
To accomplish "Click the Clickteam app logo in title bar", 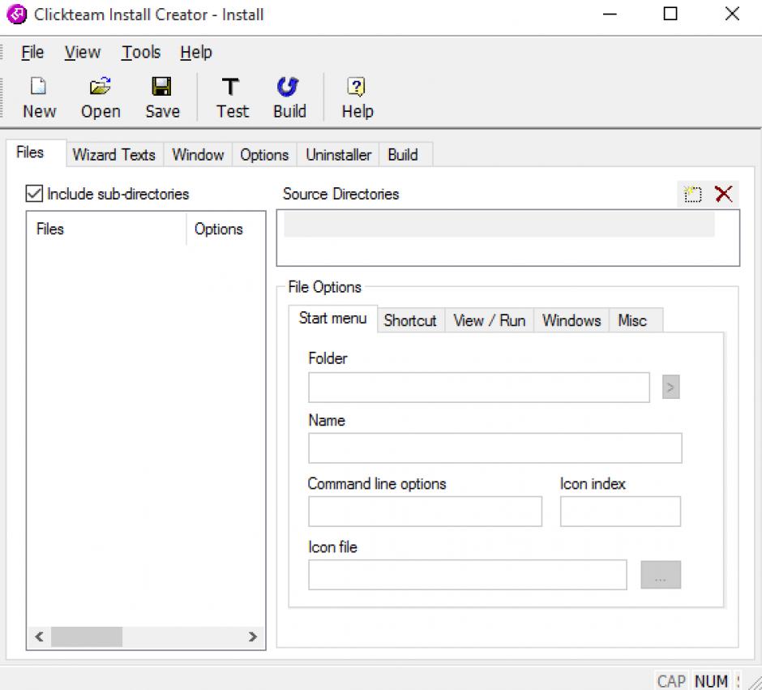I will 16,14.
